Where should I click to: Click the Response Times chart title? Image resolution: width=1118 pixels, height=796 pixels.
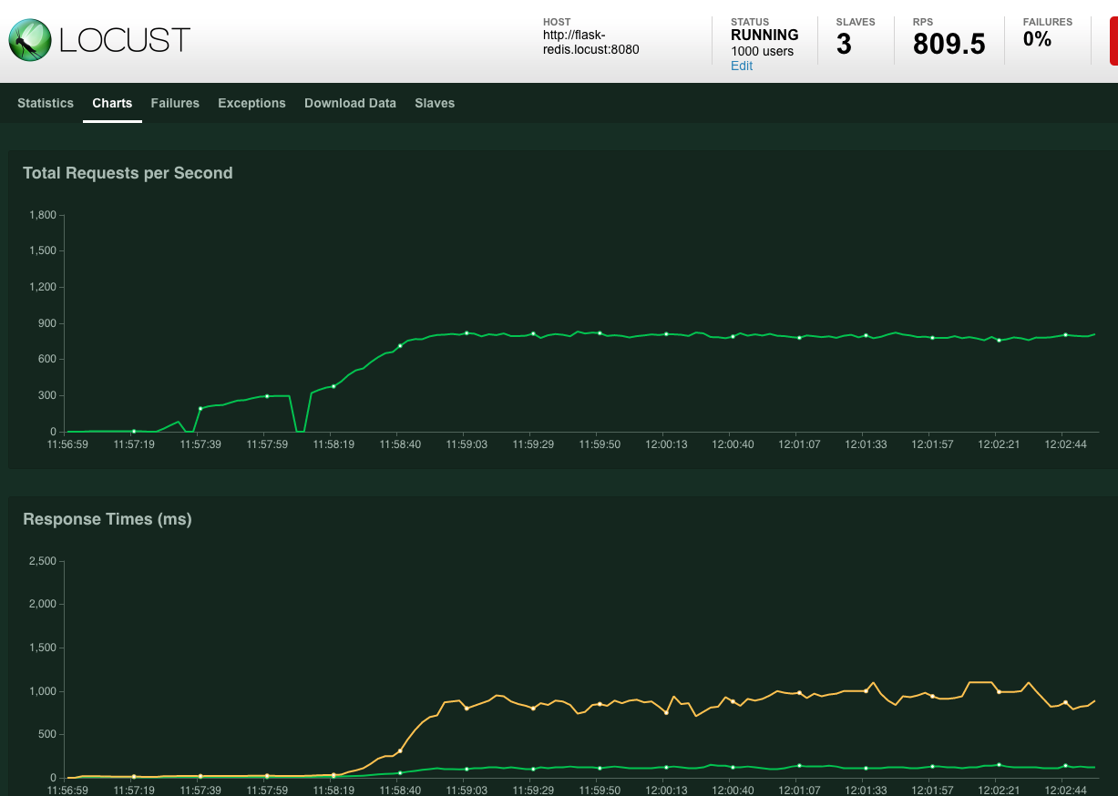pos(107,519)
